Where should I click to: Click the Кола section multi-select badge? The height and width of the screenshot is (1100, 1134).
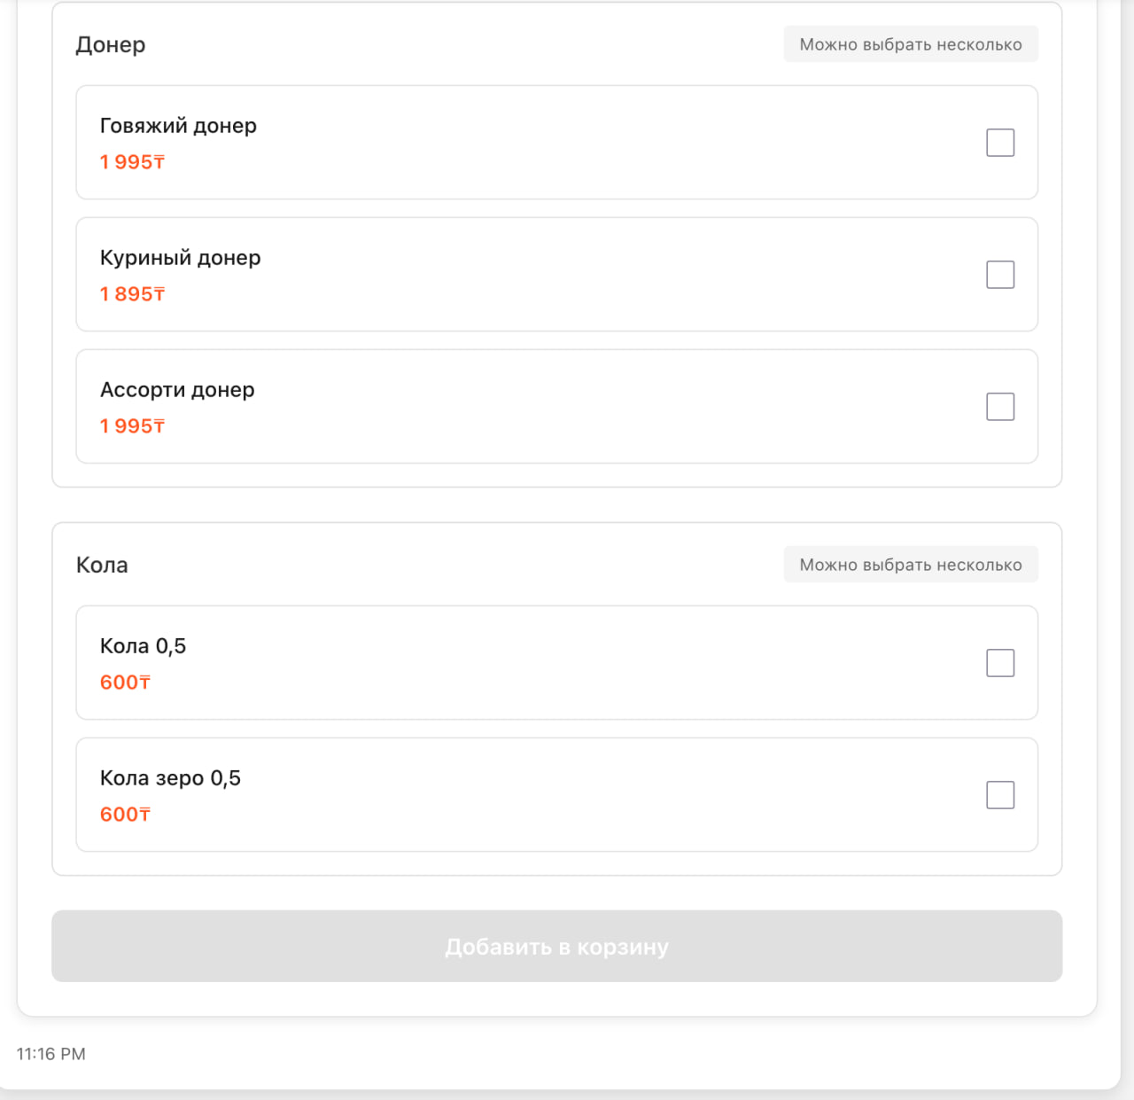click(910, 565)
